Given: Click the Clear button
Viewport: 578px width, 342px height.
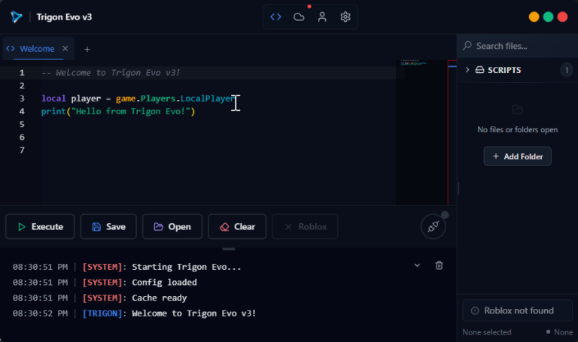Looking at the screenshot, I should pos(237,226).
